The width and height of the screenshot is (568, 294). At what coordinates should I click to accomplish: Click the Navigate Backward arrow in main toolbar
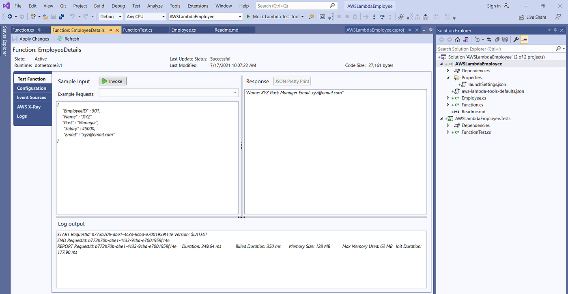[9, 17]
